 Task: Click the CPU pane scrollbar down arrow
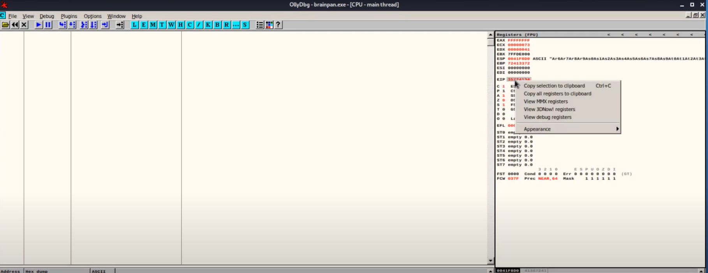490,261
